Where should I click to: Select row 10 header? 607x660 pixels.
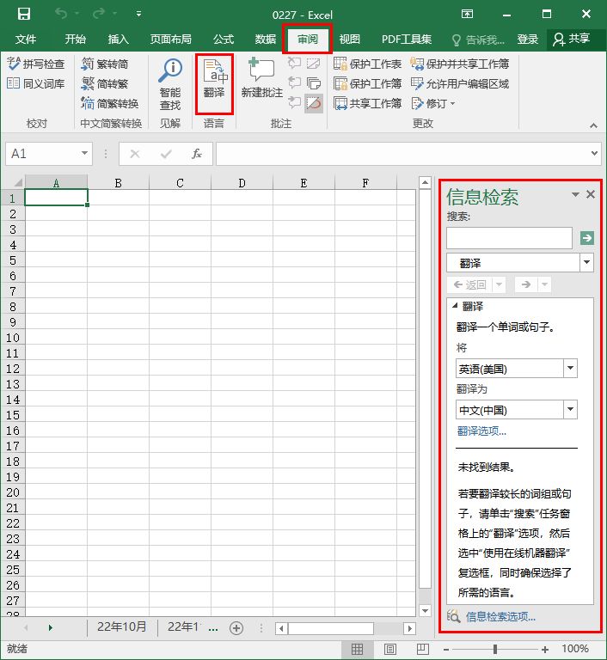[x=13, y=338]
